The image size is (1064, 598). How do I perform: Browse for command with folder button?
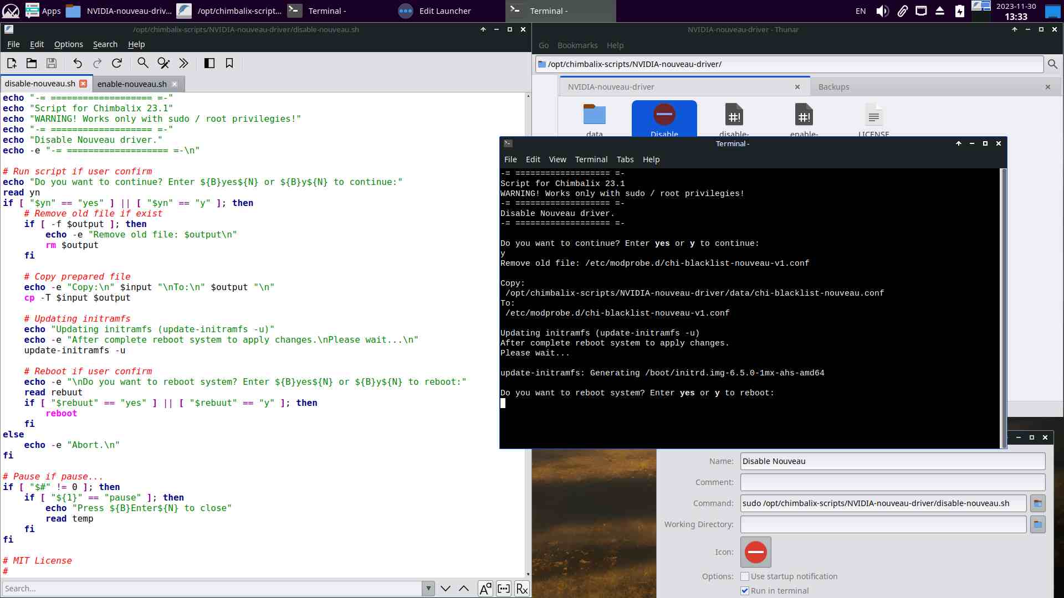click(1037, 503)
